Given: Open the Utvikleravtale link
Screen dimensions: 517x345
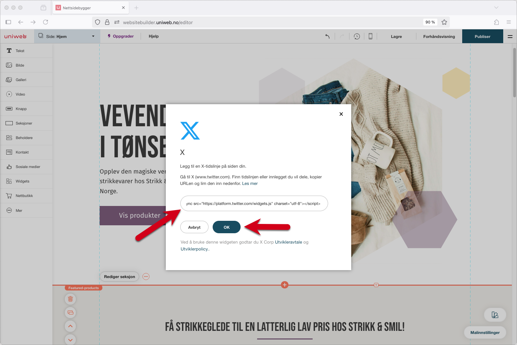Looking at the screenshot, I should [x=288, y=242].
